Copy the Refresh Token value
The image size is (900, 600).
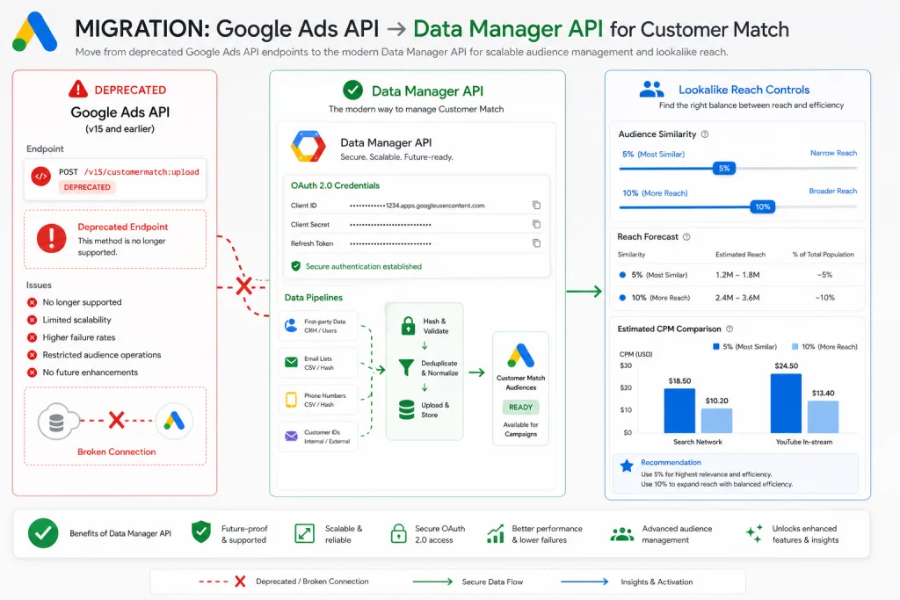pyautogui.click(x=536, y=243)
